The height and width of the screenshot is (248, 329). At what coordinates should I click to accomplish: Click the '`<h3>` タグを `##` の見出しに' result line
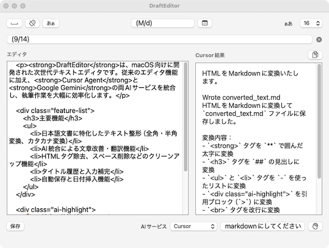pos(251,162)
